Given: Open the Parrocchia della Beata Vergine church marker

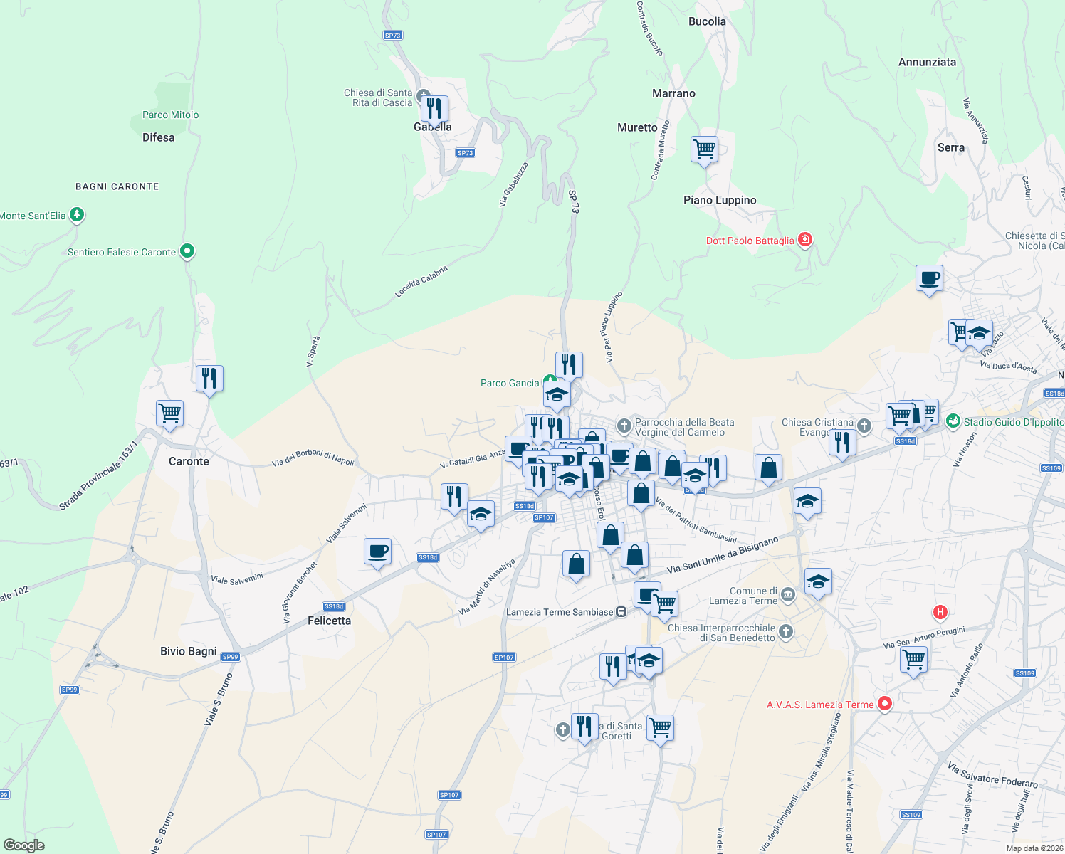Looking at the screenshot, I should (x=624, y=425).
